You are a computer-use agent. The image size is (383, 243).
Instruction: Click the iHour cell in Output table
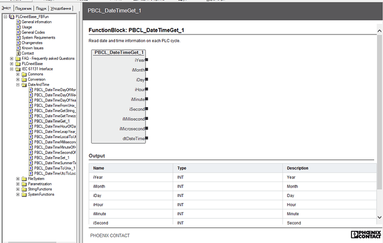click(131, 205)
